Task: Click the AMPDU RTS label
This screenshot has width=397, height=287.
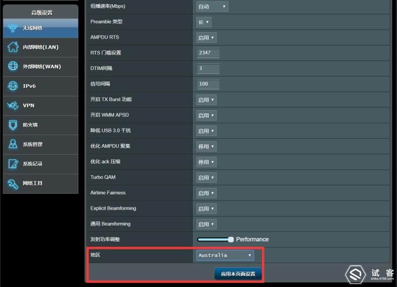Action: 105,37
